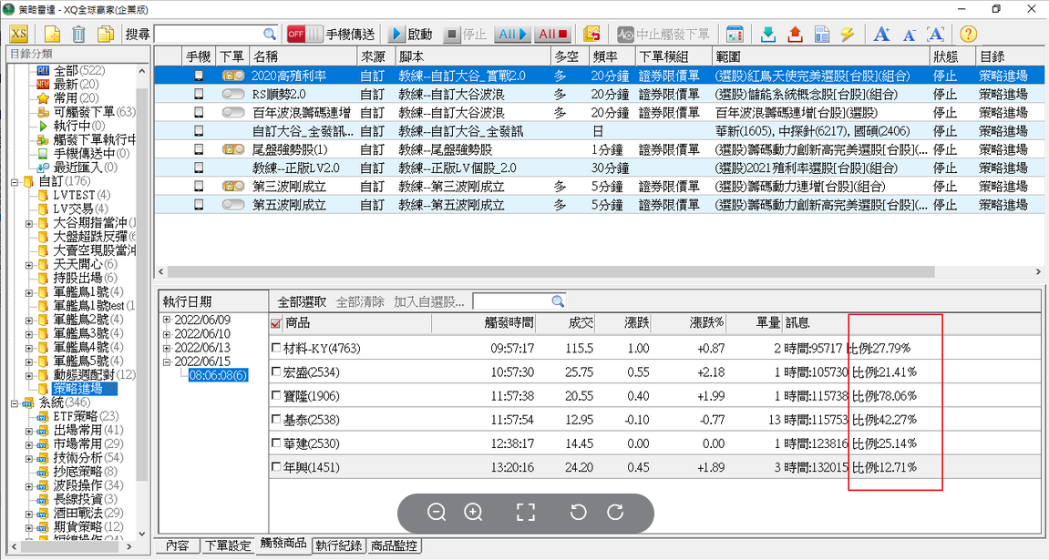
Task: Tick the checkbox beside 年興(1451)
Action: (x=276, y=467)
